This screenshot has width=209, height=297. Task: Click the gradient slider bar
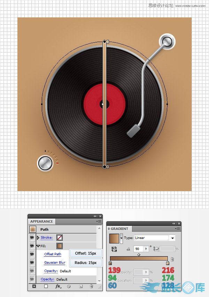coord(139,259)
